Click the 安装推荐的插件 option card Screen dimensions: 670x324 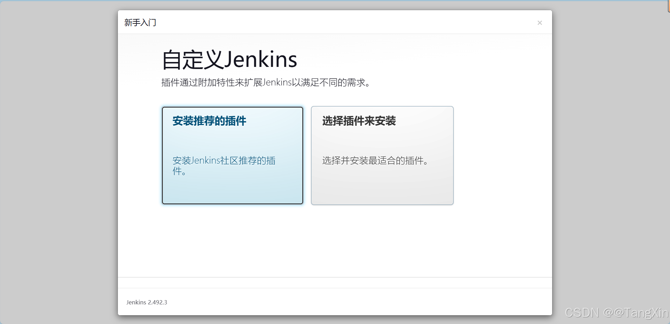coord(233,156)
